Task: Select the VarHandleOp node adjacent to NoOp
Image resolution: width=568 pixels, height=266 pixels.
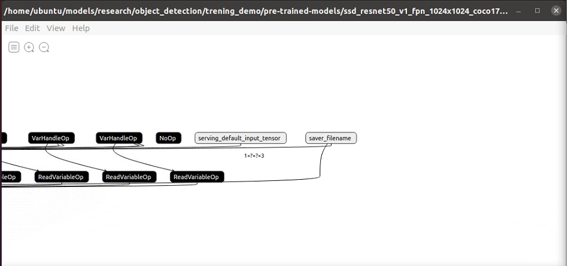Action: pyautogui.click(x=119, y=138)
